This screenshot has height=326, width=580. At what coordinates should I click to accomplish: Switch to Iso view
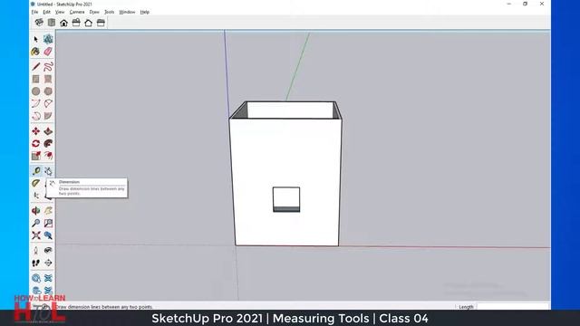(39, 23)
